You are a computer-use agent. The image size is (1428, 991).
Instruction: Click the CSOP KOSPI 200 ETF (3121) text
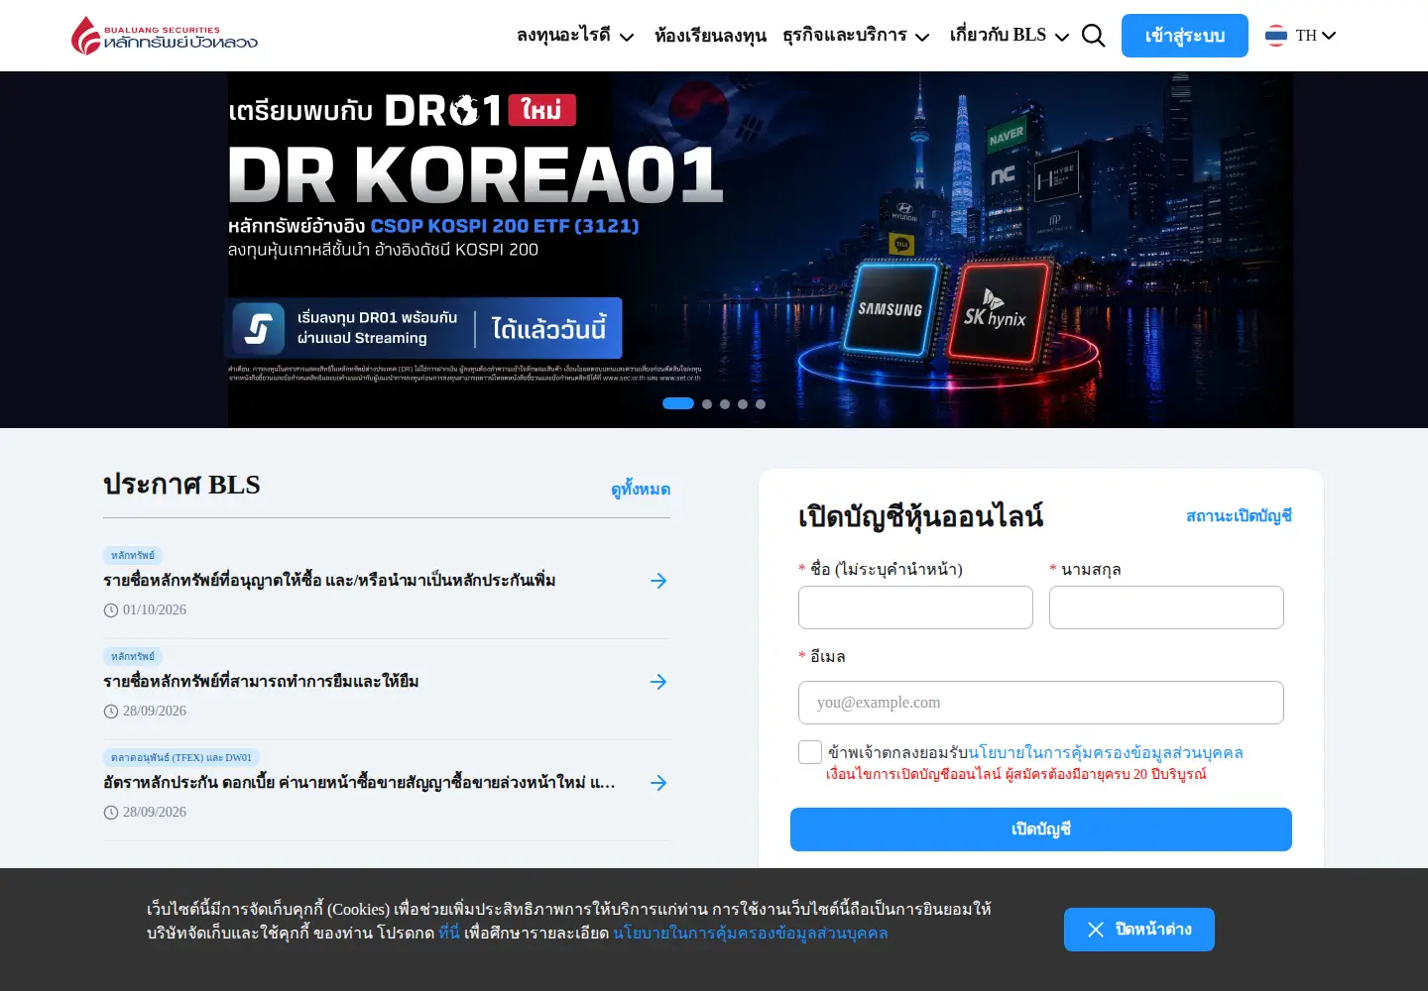click(x=505, y=226)
